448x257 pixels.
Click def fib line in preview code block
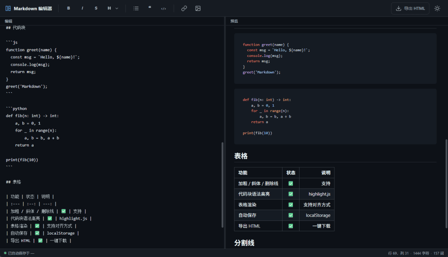pyautogui.click(x=267, y=100)
